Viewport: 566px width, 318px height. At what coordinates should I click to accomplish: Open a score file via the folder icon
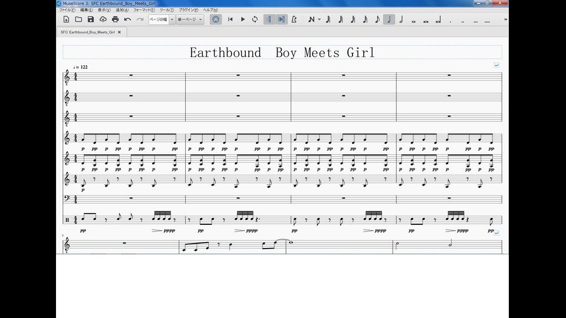coord(78,19)
